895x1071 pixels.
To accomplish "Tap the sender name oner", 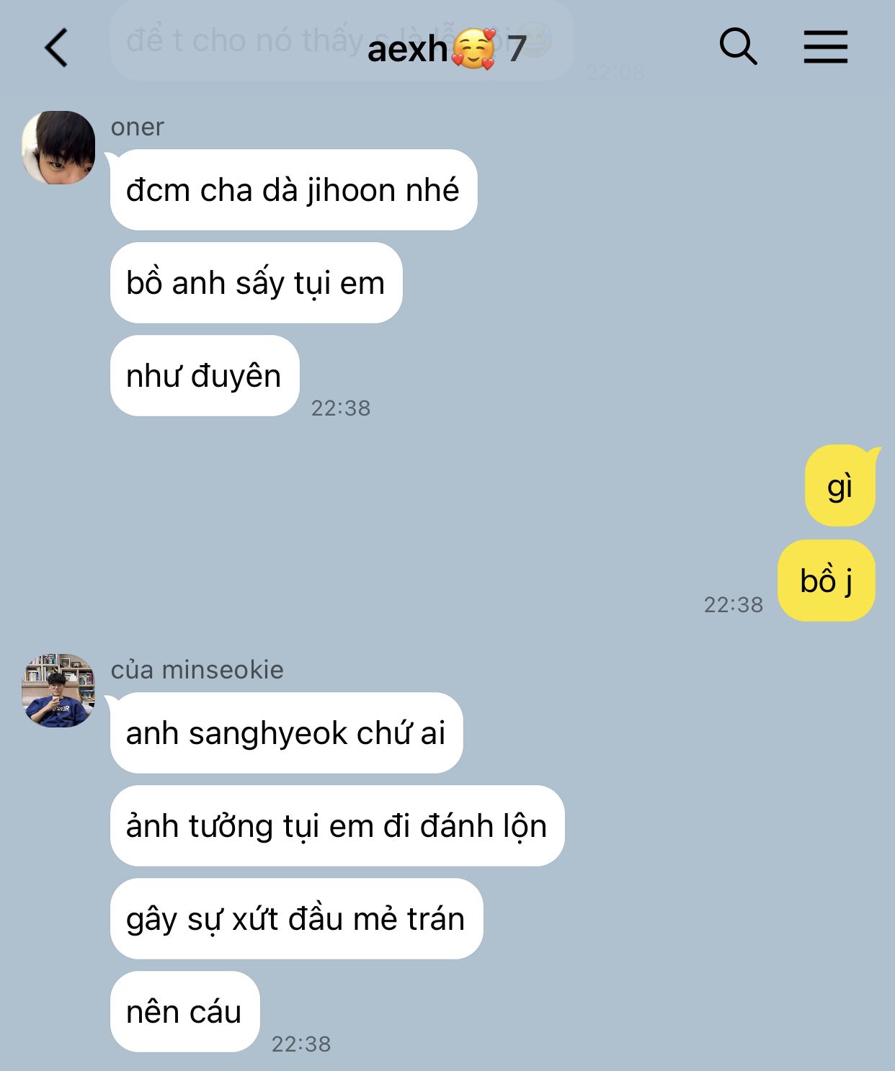I will tap(137, 127).
